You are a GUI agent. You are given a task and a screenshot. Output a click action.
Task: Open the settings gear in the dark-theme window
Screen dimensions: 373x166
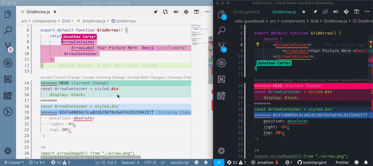[221, 151]
